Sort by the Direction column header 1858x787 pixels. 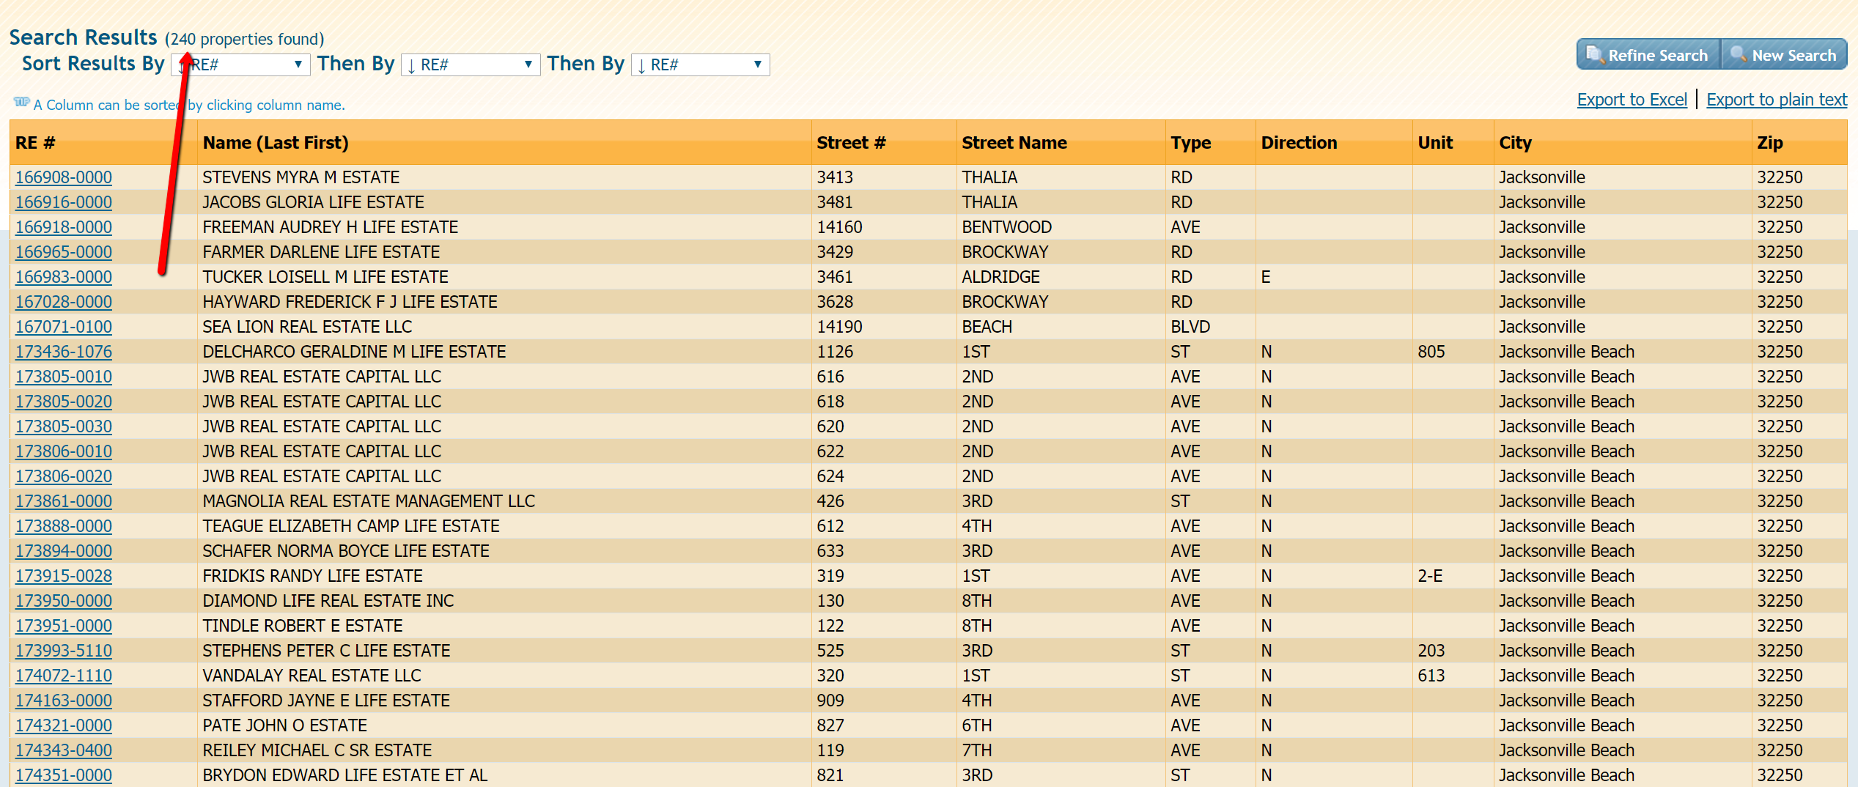point(1298,143)
